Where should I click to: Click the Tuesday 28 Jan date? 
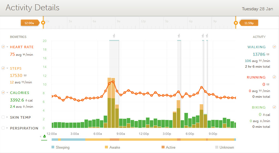[x=257, y=9]
